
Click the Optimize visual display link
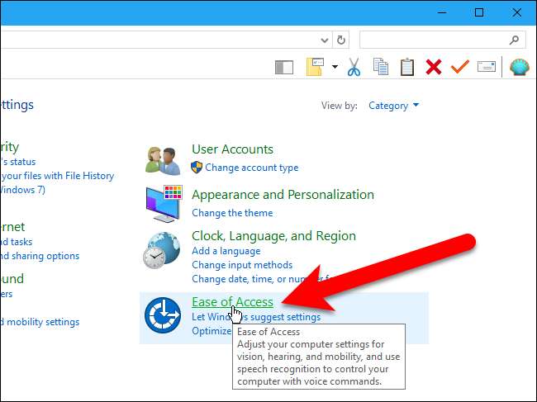click(211, 331)
